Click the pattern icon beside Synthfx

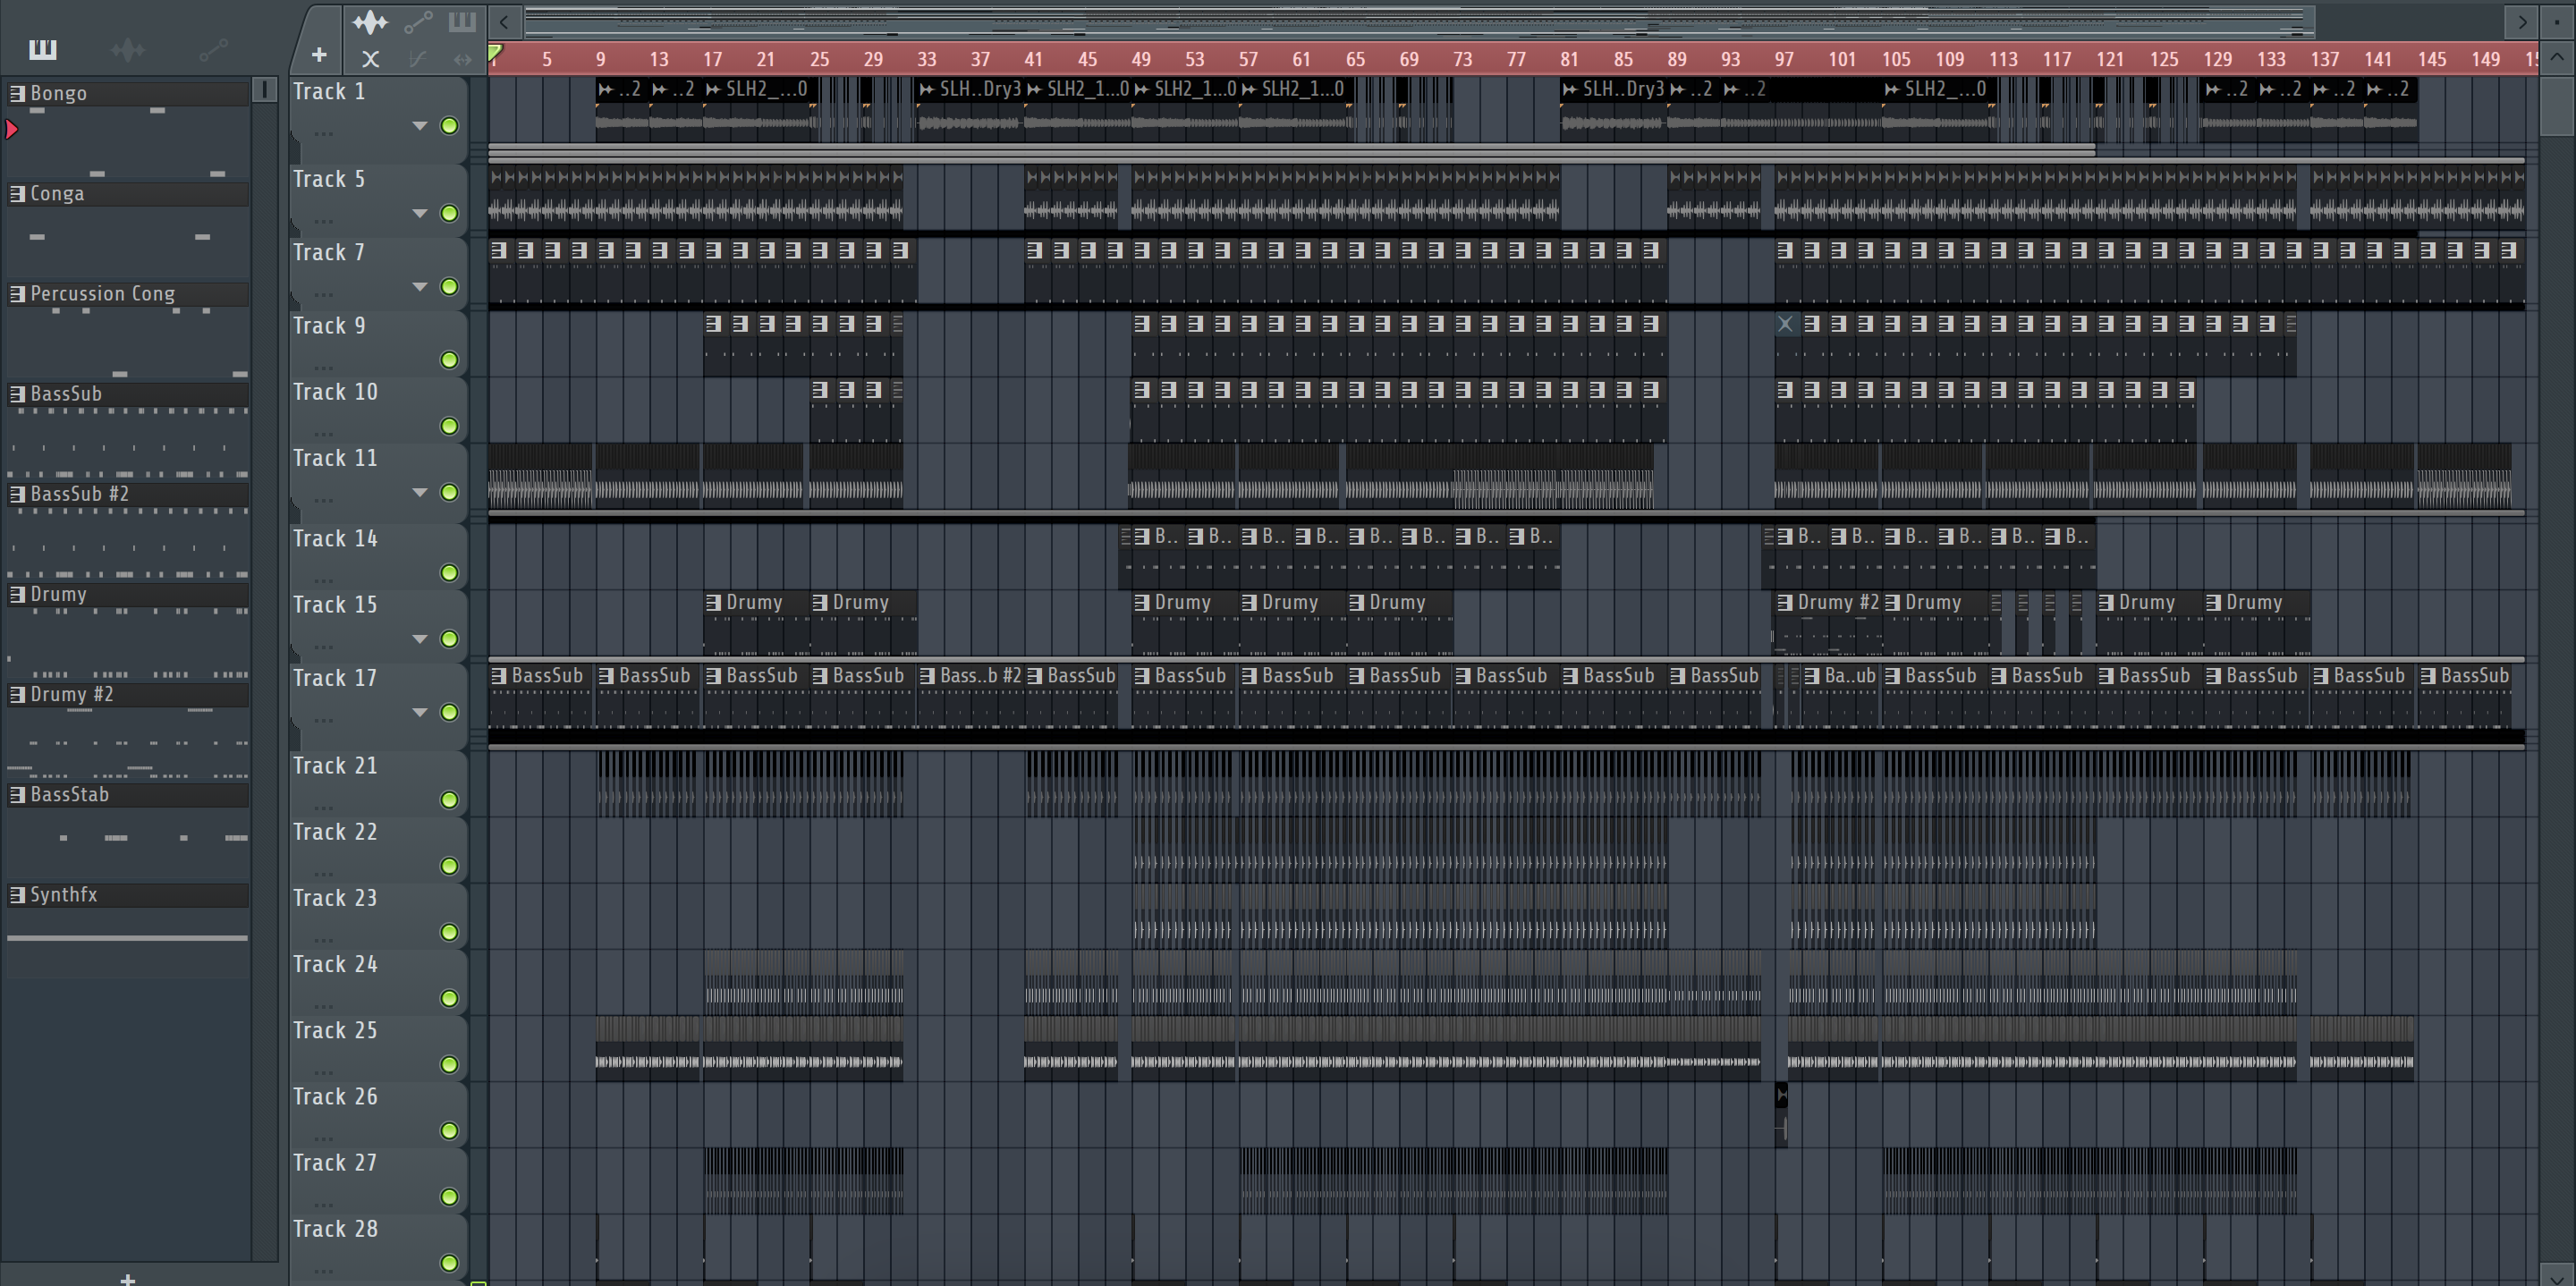(17, 894)
